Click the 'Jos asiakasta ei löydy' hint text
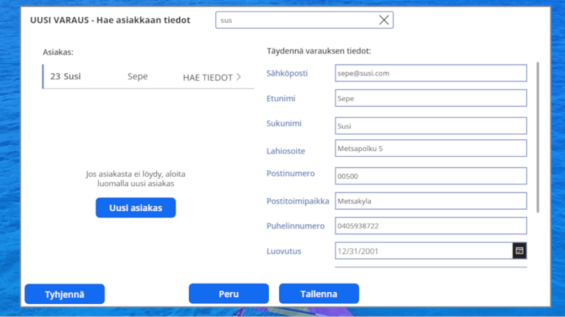 point(136,179)
